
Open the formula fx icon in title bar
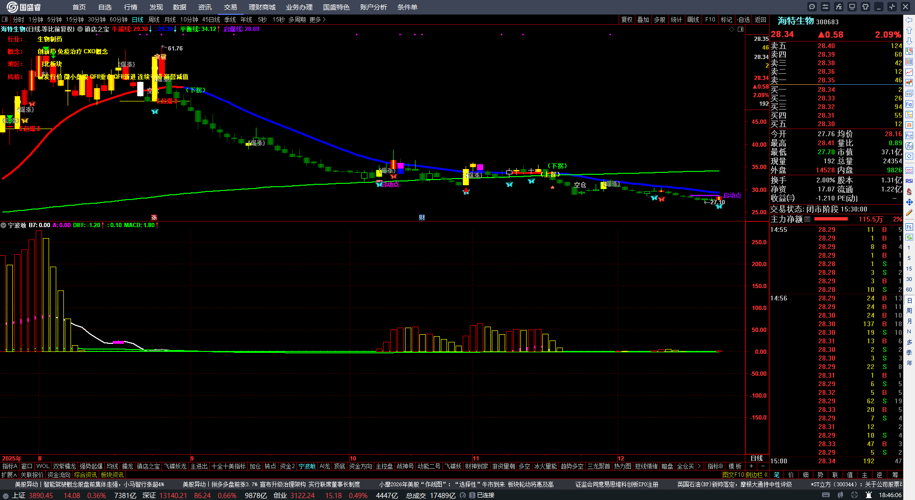[x=839, y=7]
